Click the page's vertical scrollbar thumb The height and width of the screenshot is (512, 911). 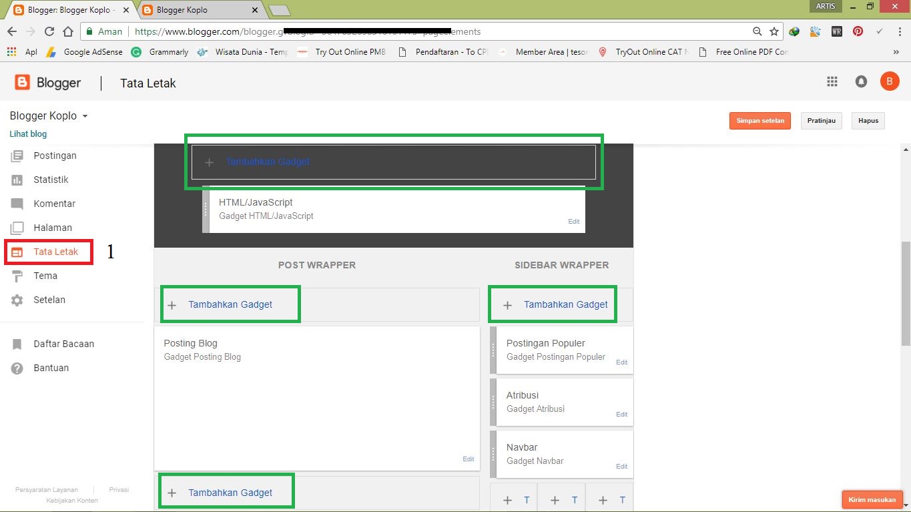(x=906, y=294)
